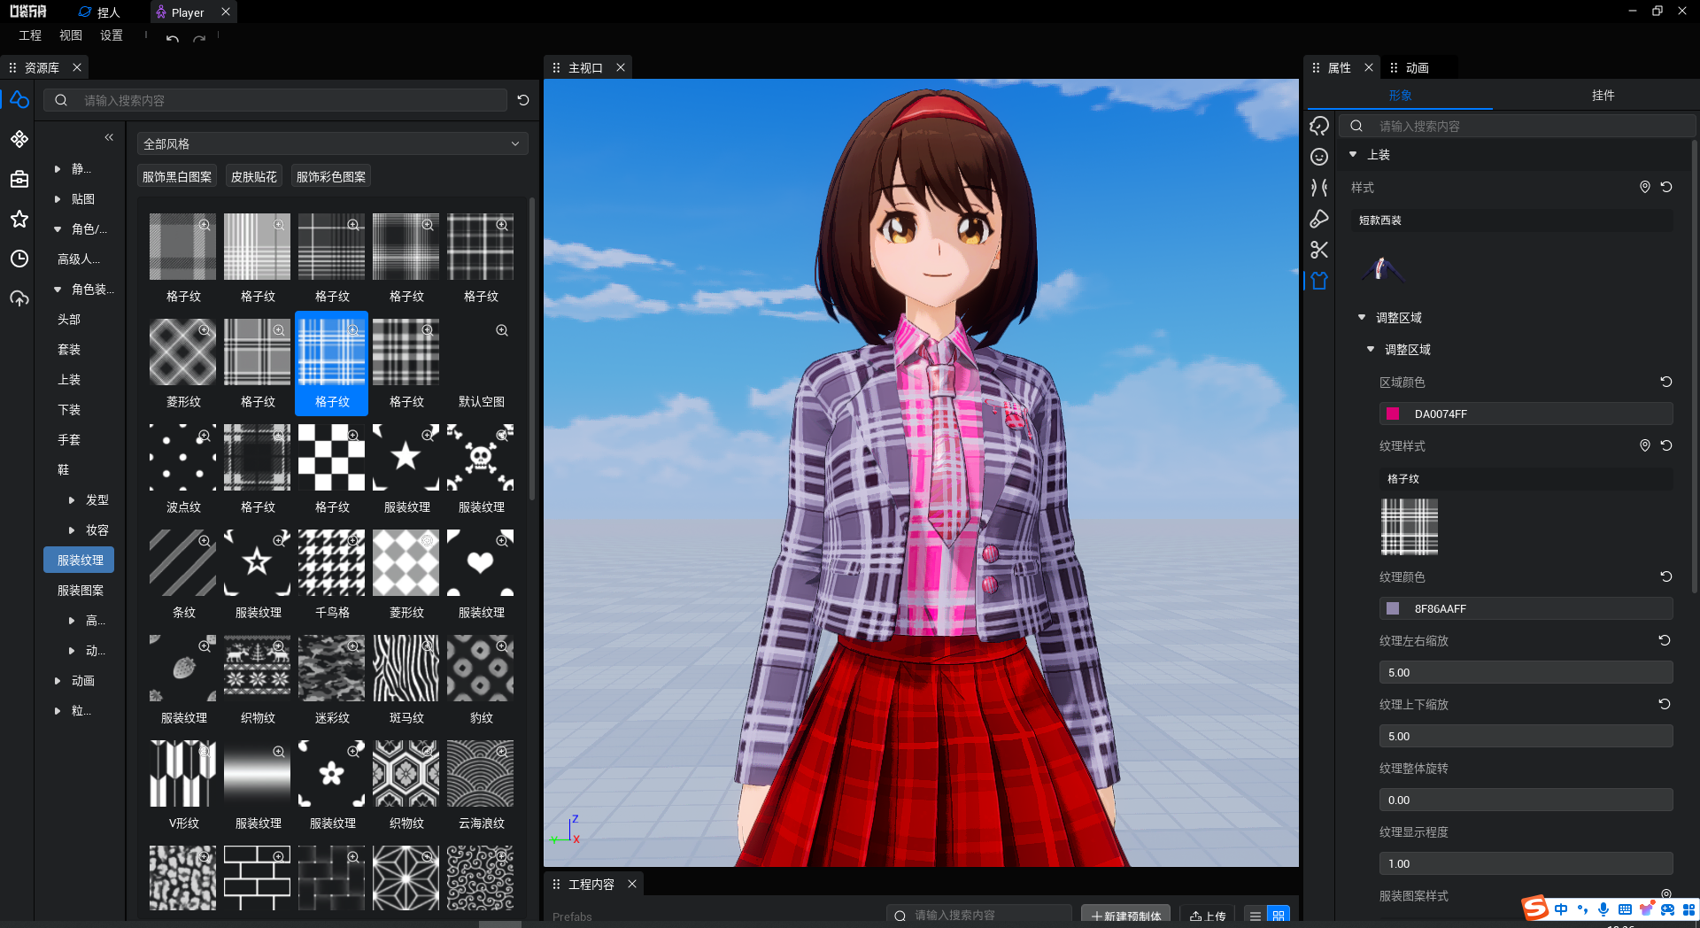The image size is (1700, 928).
Task: Open Sogou voice input microphone
Action: [1603, 909]
